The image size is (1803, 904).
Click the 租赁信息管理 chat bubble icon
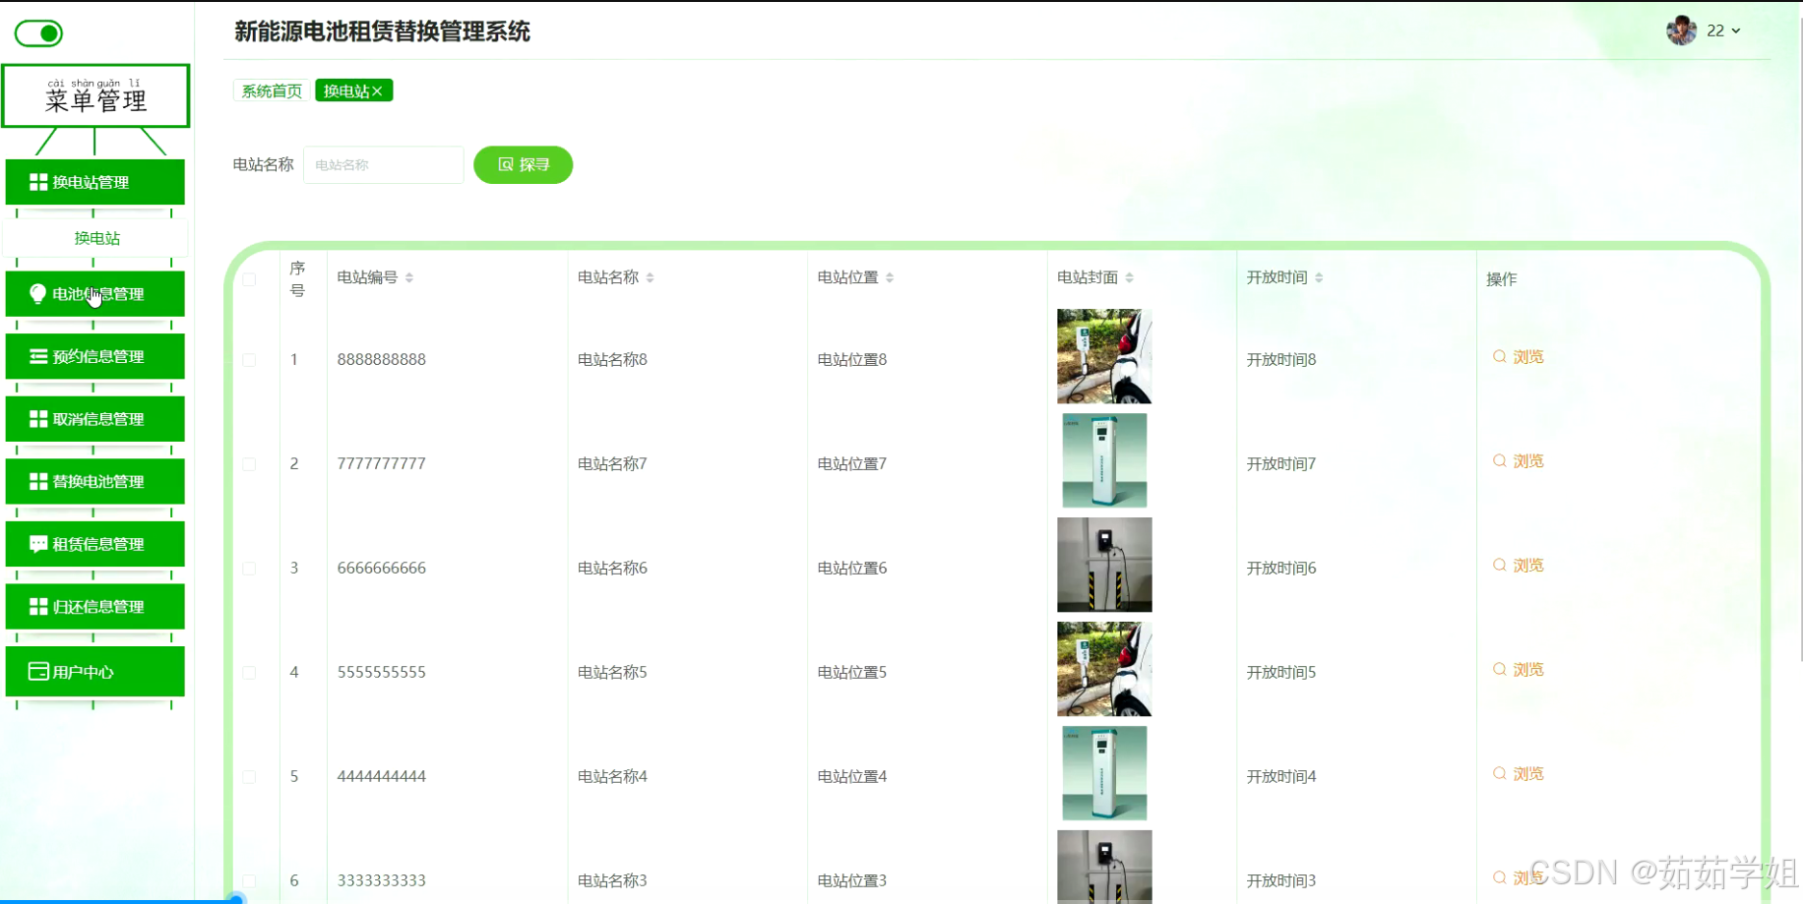37,544
